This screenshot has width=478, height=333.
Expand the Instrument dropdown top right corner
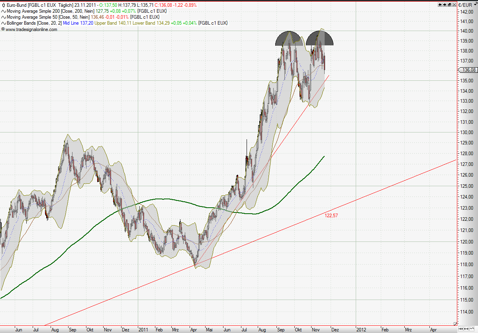coord(477,2)
